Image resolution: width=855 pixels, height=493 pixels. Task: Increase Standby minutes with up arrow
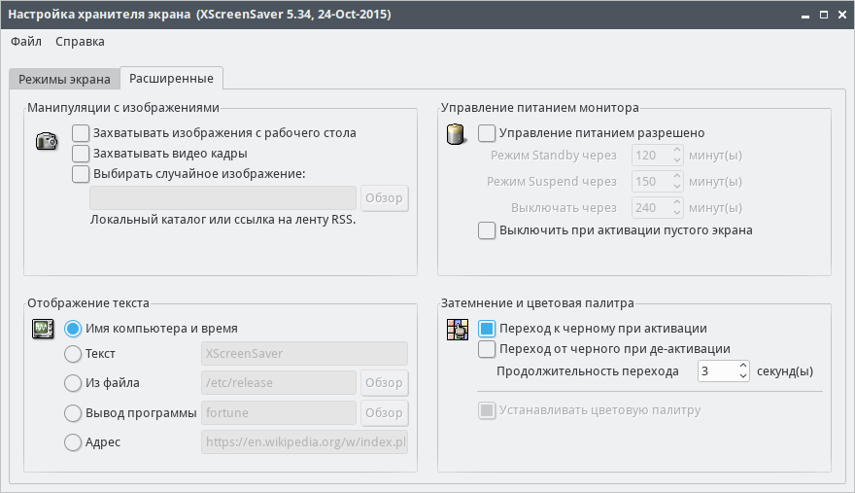tap(676, 150)
